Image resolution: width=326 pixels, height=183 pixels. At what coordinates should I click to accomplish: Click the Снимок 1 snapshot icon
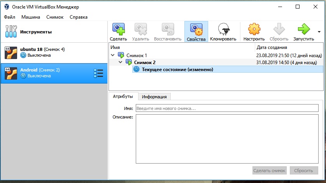121,55
